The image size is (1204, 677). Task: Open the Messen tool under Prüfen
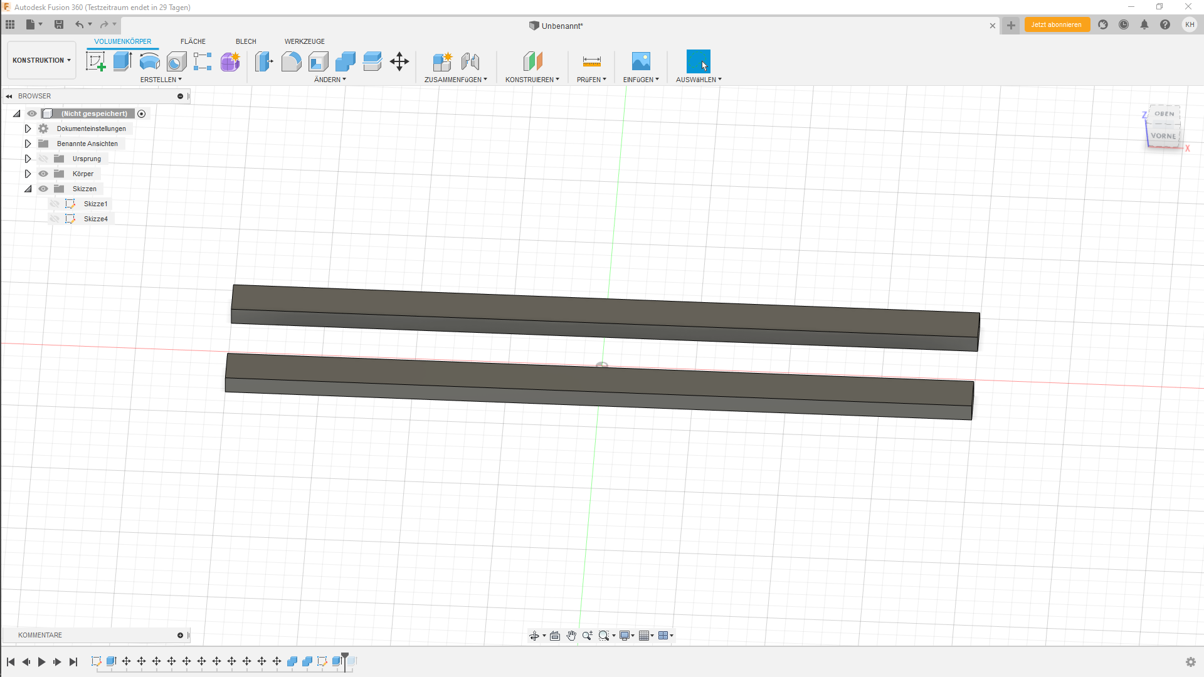click(x=590, y=61)
